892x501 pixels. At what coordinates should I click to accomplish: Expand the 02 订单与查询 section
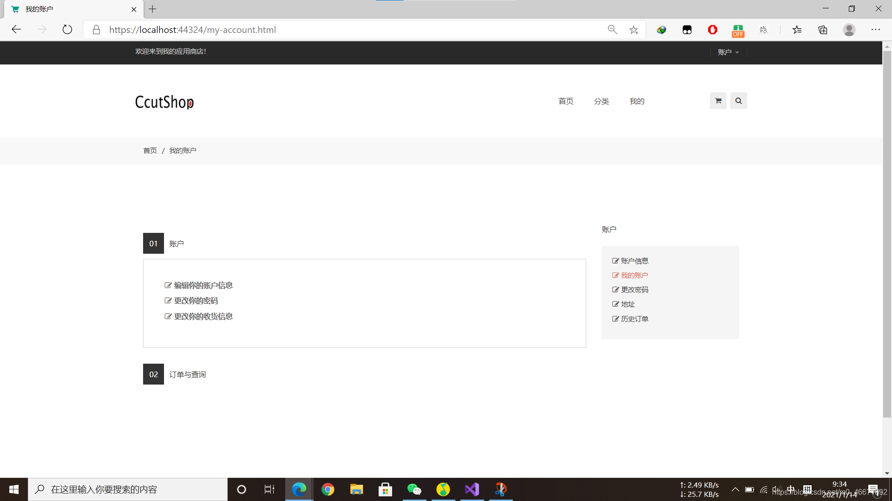click(187, 374)
